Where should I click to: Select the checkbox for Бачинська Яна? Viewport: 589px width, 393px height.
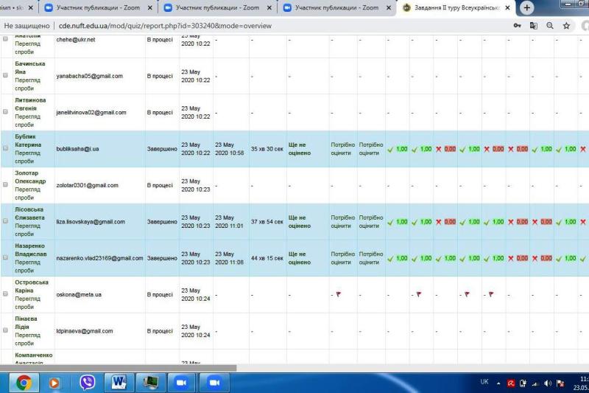click(5, 75)
